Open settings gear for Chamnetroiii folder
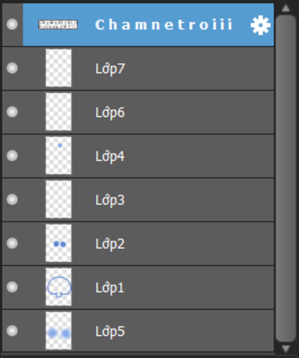Image resolution: width=299 pixels, height=358 pixels. pos(260,25)
